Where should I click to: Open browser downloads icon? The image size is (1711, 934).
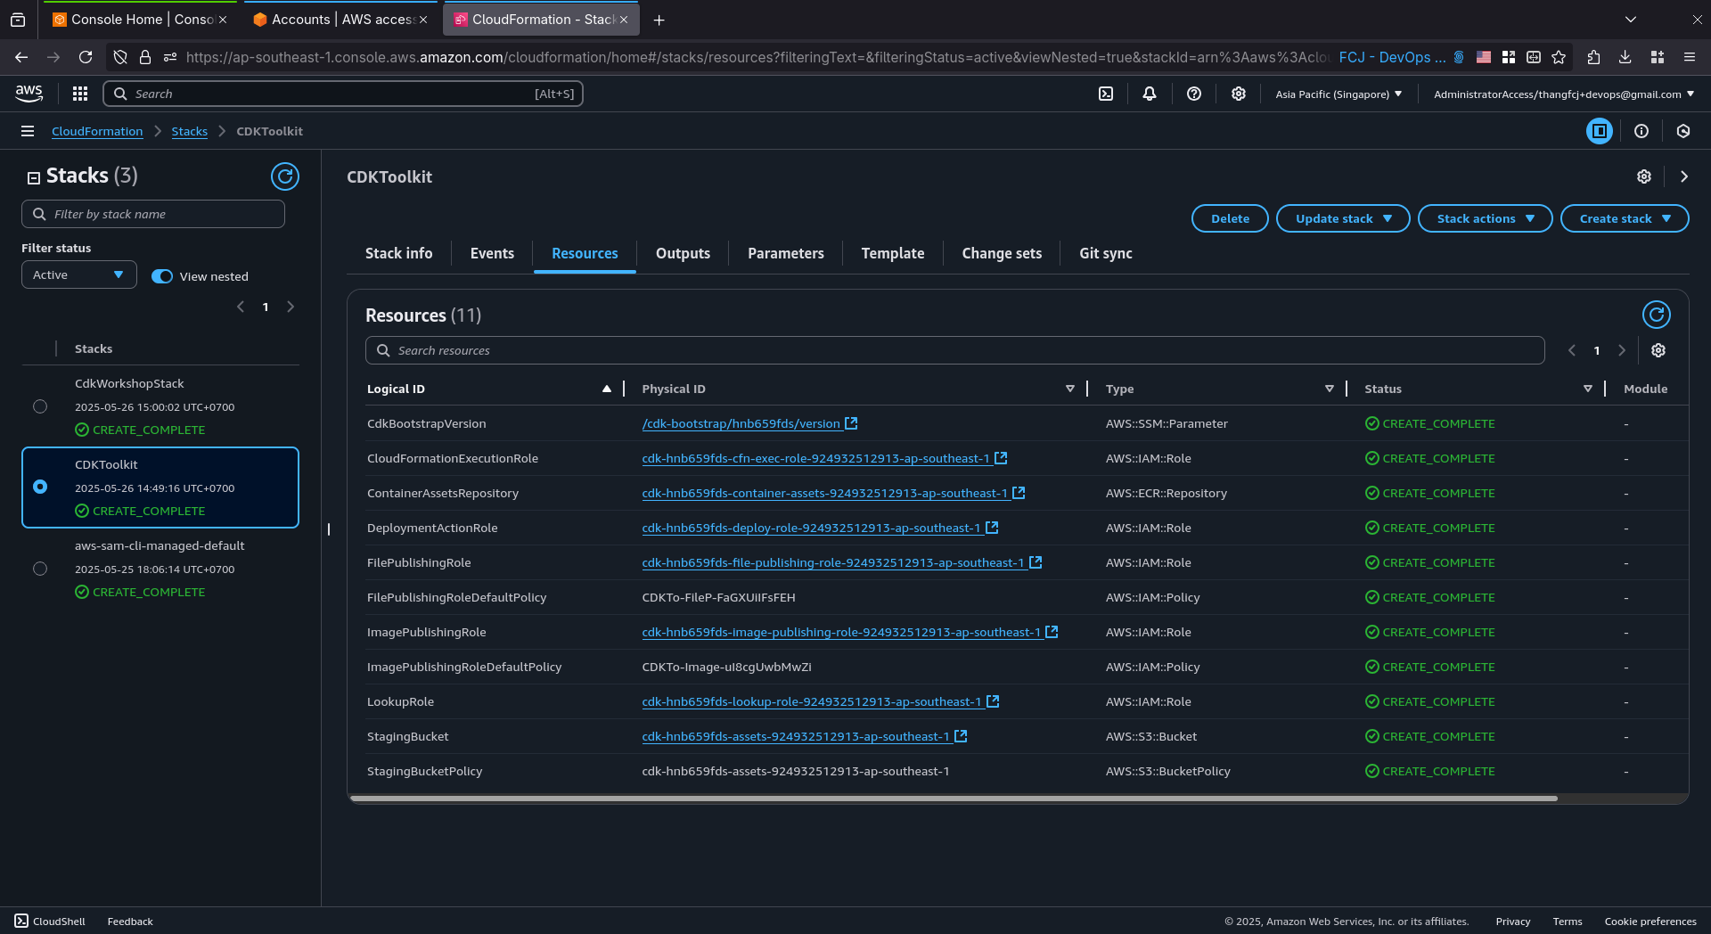(x=1625, y=57)
